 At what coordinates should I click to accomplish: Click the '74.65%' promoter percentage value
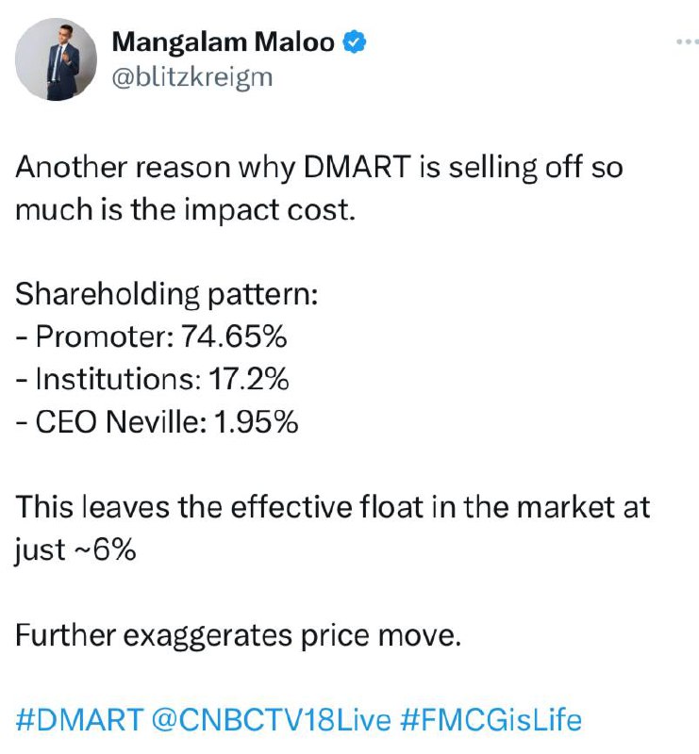234,336
